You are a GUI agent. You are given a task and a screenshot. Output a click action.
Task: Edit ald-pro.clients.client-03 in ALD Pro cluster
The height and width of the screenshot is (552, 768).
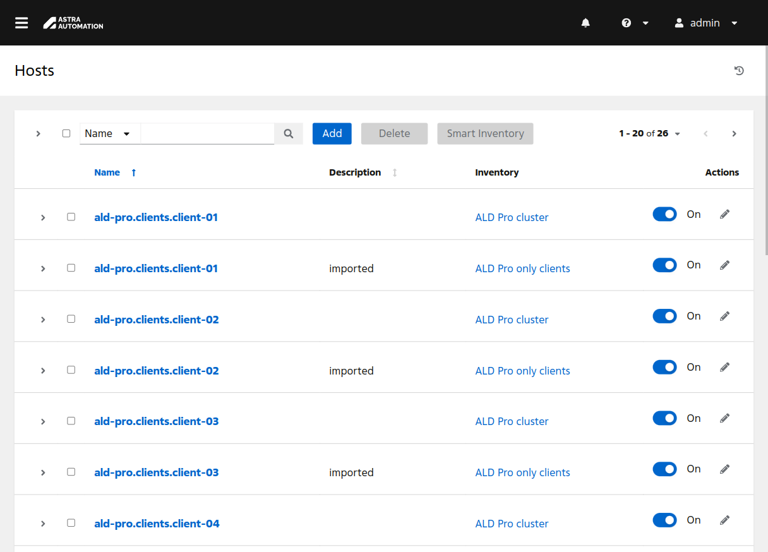coord(724,418)
